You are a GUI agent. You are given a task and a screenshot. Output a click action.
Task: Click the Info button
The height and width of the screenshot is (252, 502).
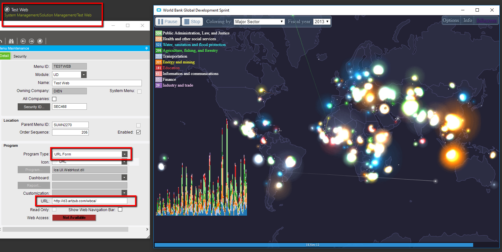[468, 20]
